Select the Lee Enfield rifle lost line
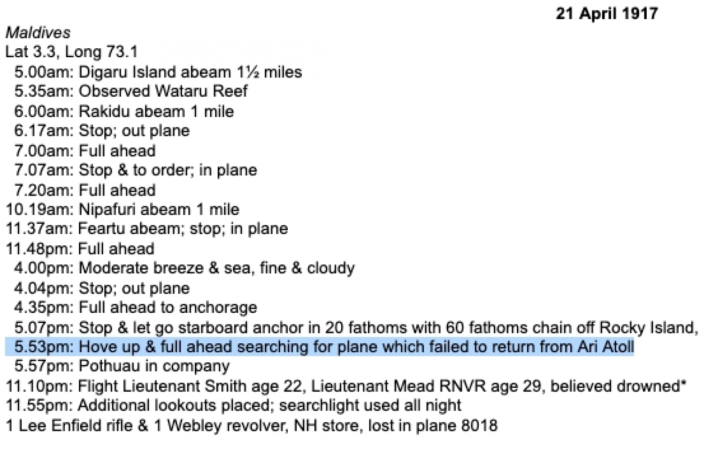The height and width of the screenshot is (454, 704). click(252, 426)
